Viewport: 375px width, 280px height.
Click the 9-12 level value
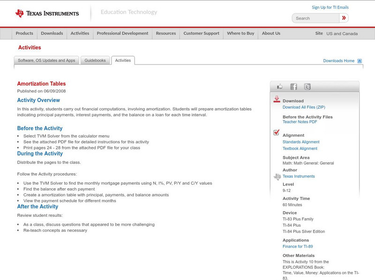[x=286, y=191]
